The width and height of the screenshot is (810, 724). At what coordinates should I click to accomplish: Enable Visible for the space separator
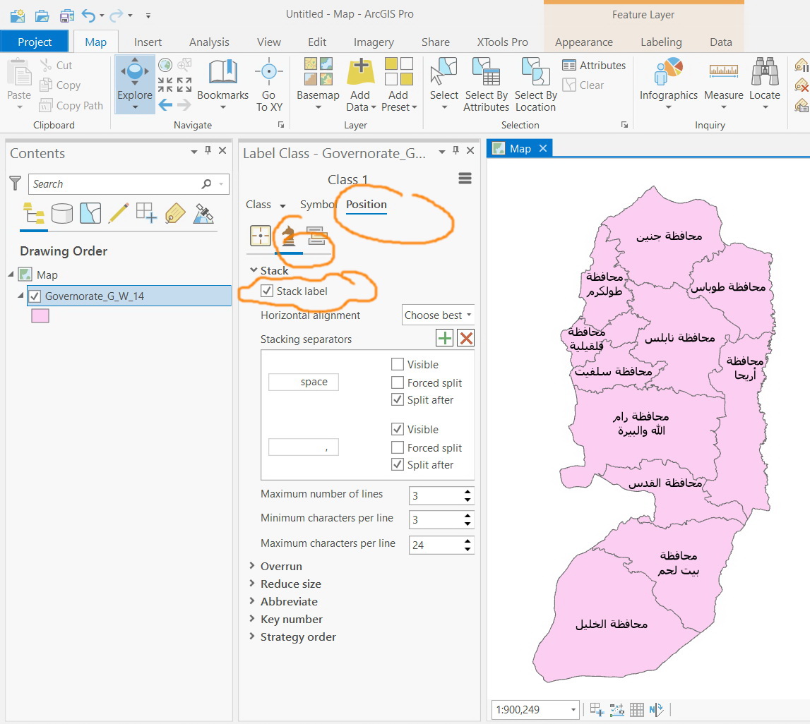(x=398, y=364)
